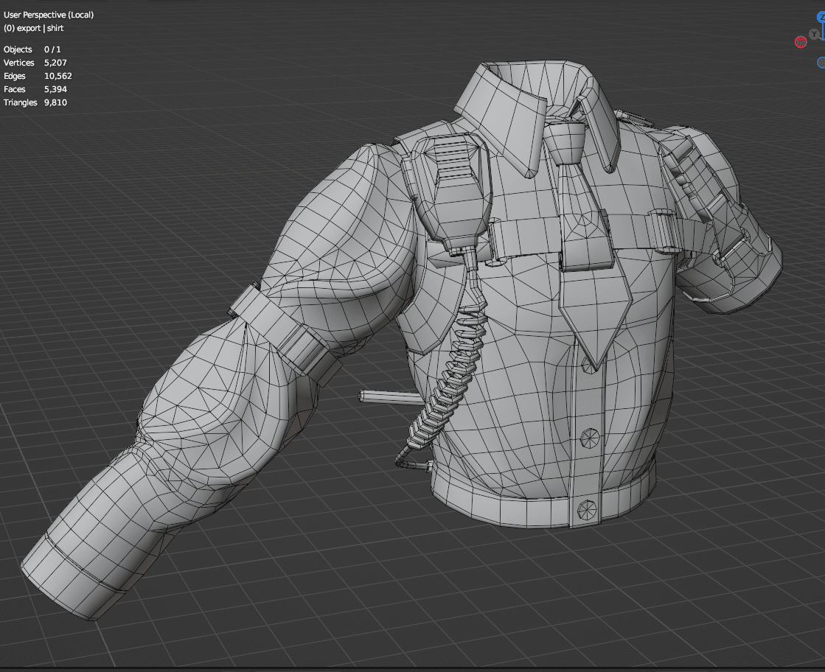Click the face count value '5,394'
Image resolution: width=825 pixels, height=672 pixels.
pos(56,89)
